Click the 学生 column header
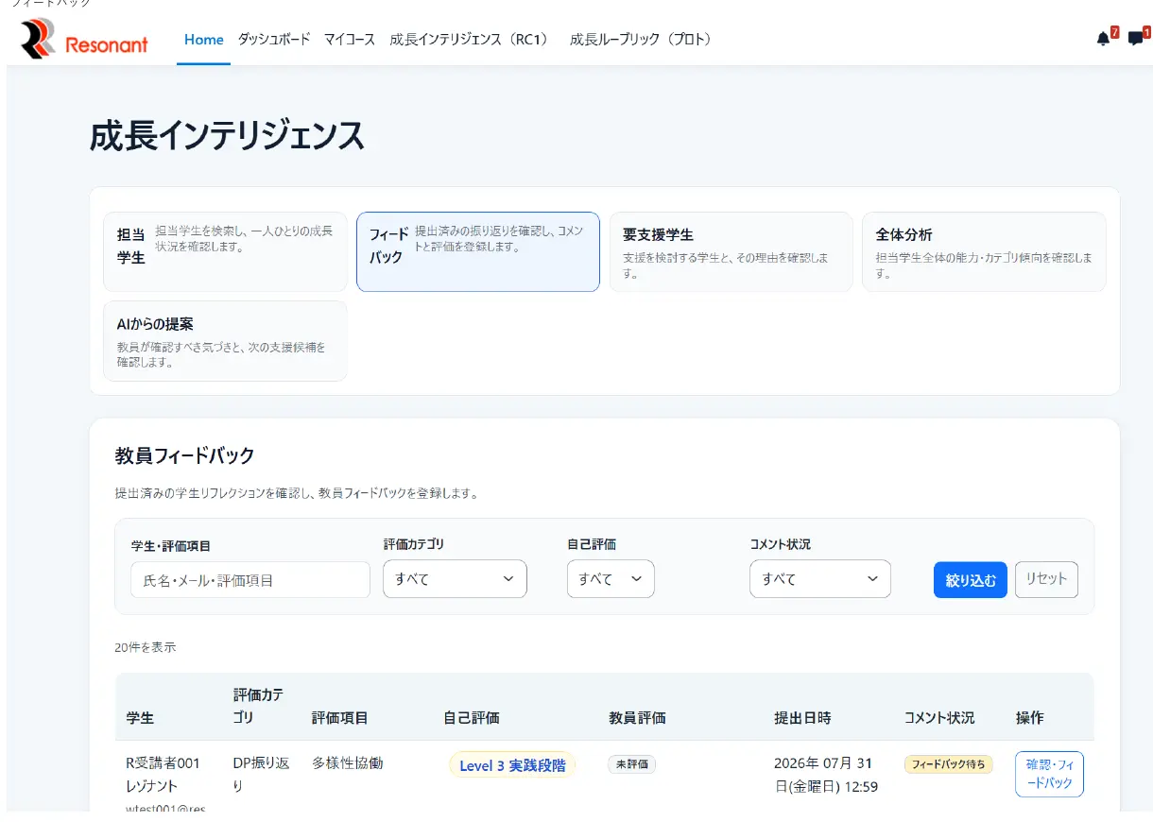This screenshot has height=822, width=1153. point(140,718)
